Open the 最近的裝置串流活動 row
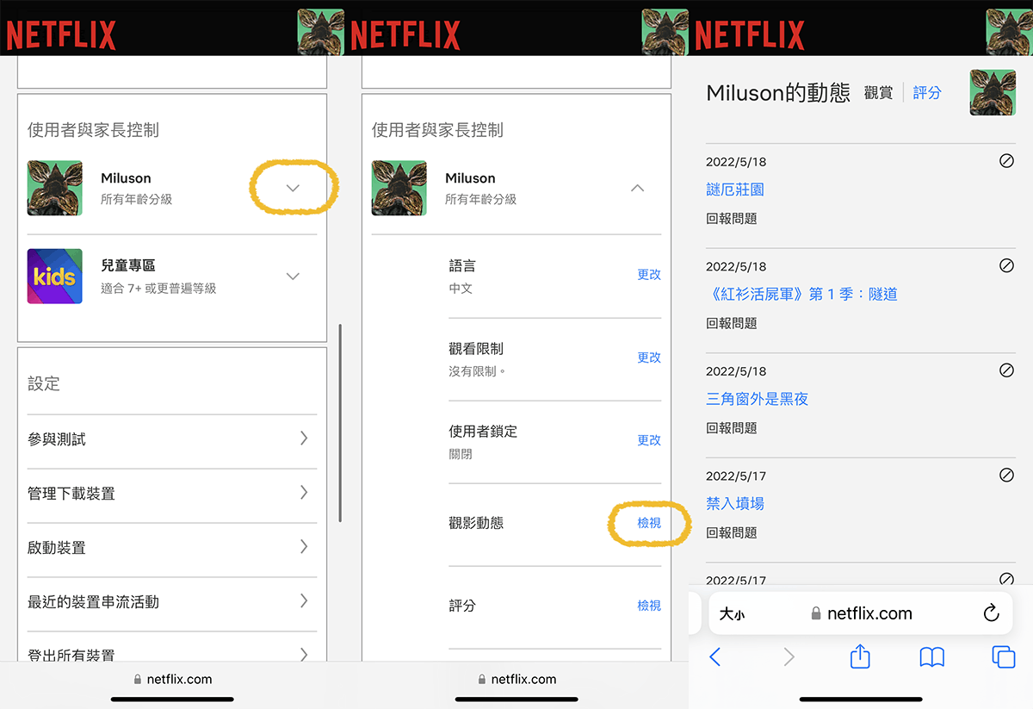Screen dimensions: 1033x709 click(x=172, y=602)
